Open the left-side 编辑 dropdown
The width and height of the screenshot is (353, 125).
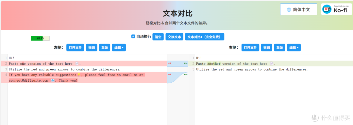point(119,48)
